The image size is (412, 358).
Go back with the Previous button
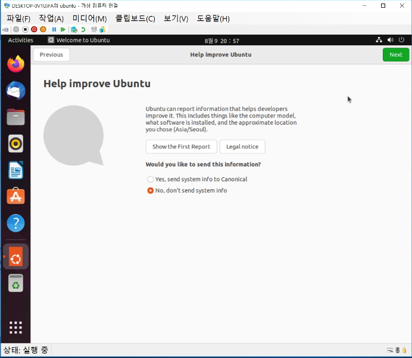[x=51, y=55]
